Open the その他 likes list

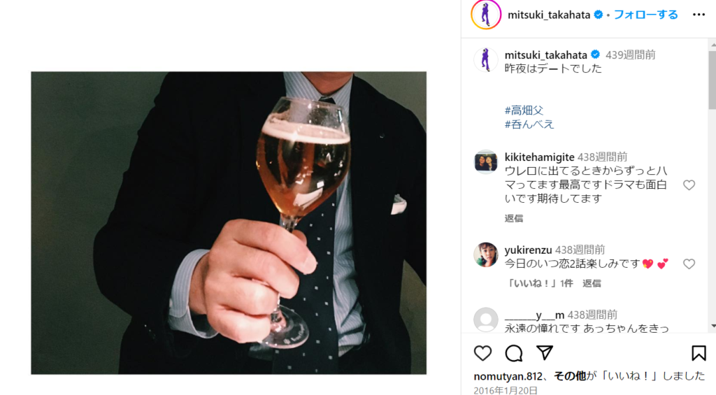(570, 376)
